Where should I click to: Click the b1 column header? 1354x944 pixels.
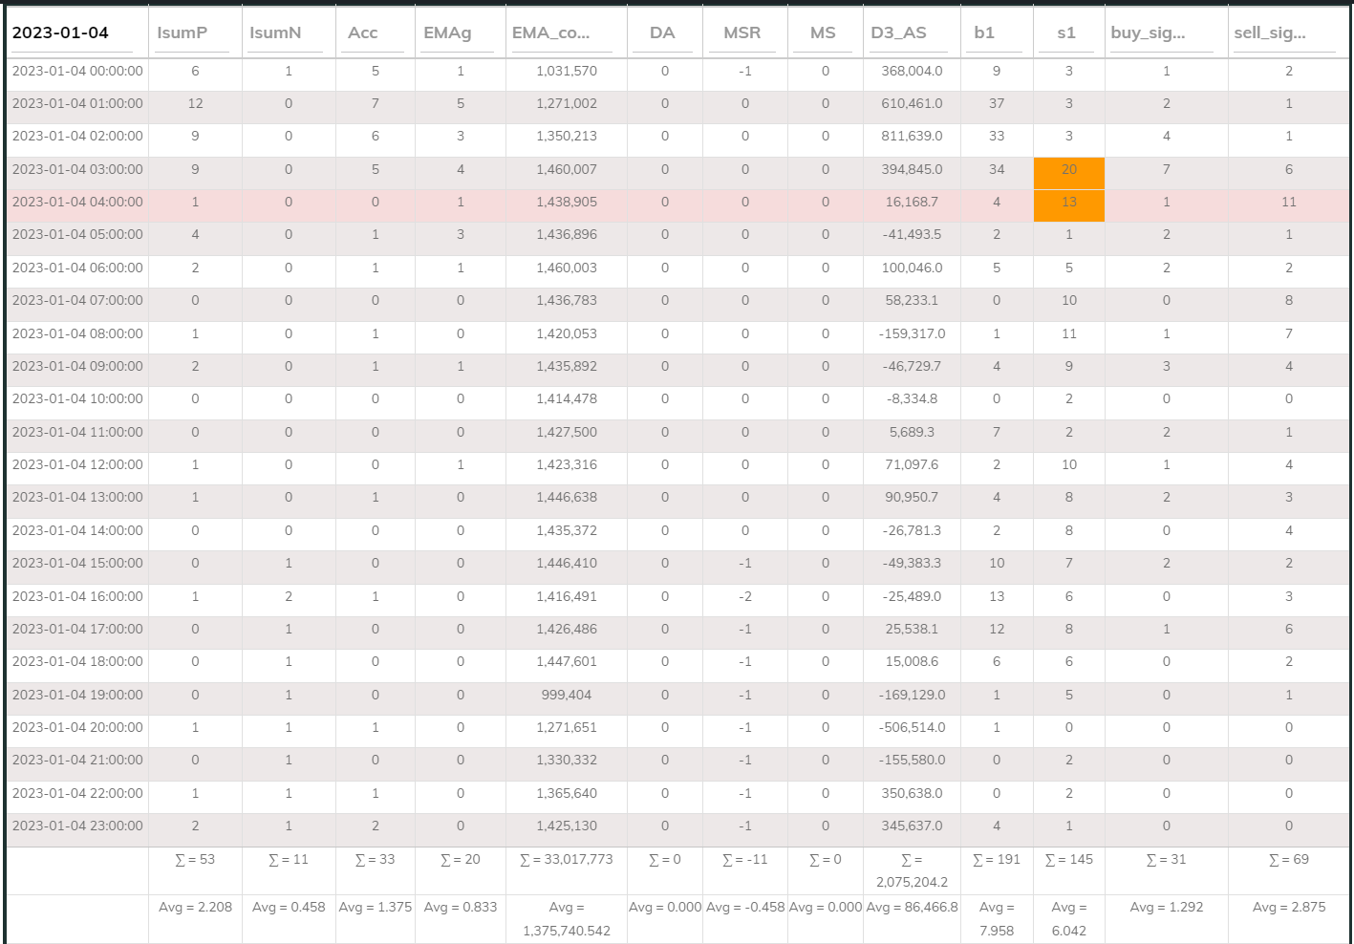tap(984, 32)
